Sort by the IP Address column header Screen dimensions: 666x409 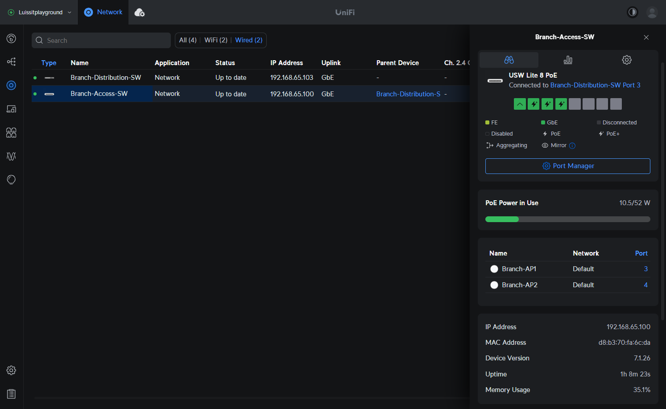(286, 63)
